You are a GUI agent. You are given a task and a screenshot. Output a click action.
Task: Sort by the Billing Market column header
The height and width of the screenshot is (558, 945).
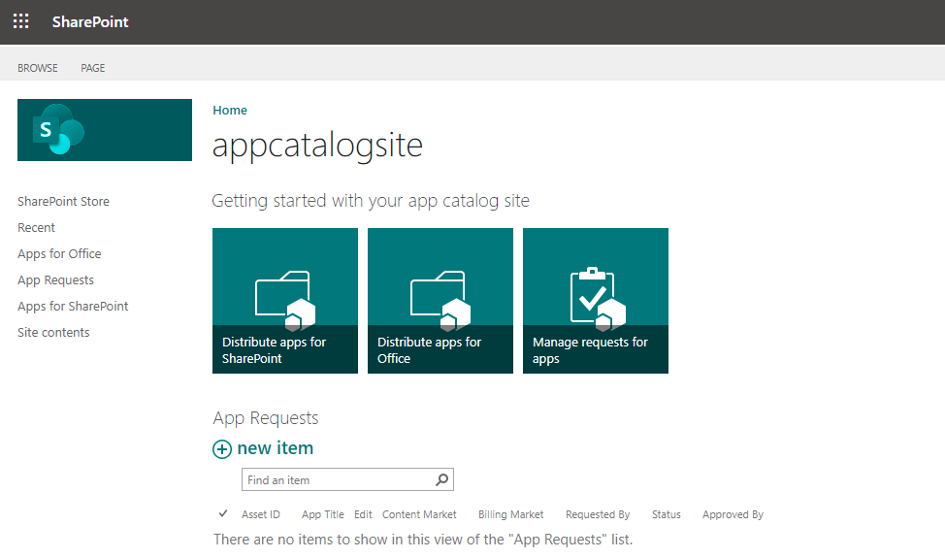click(x=511, y=514)
